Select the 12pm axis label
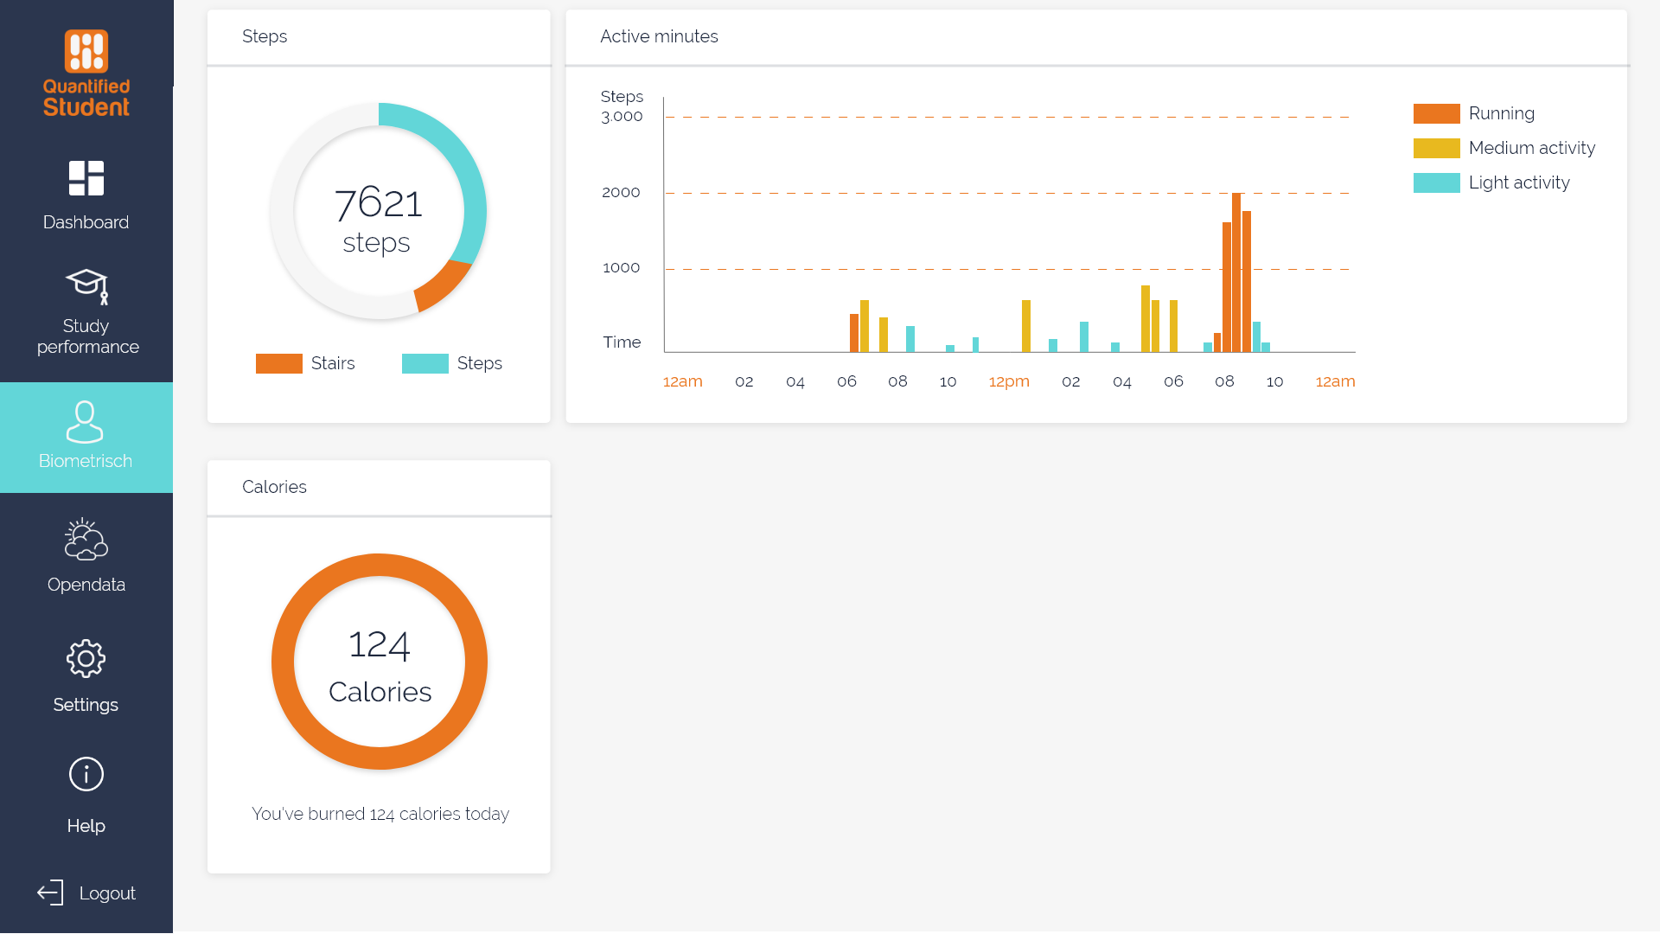Screen dimensions: 1660x934 pyautogui.click(x=1009, y=381)
